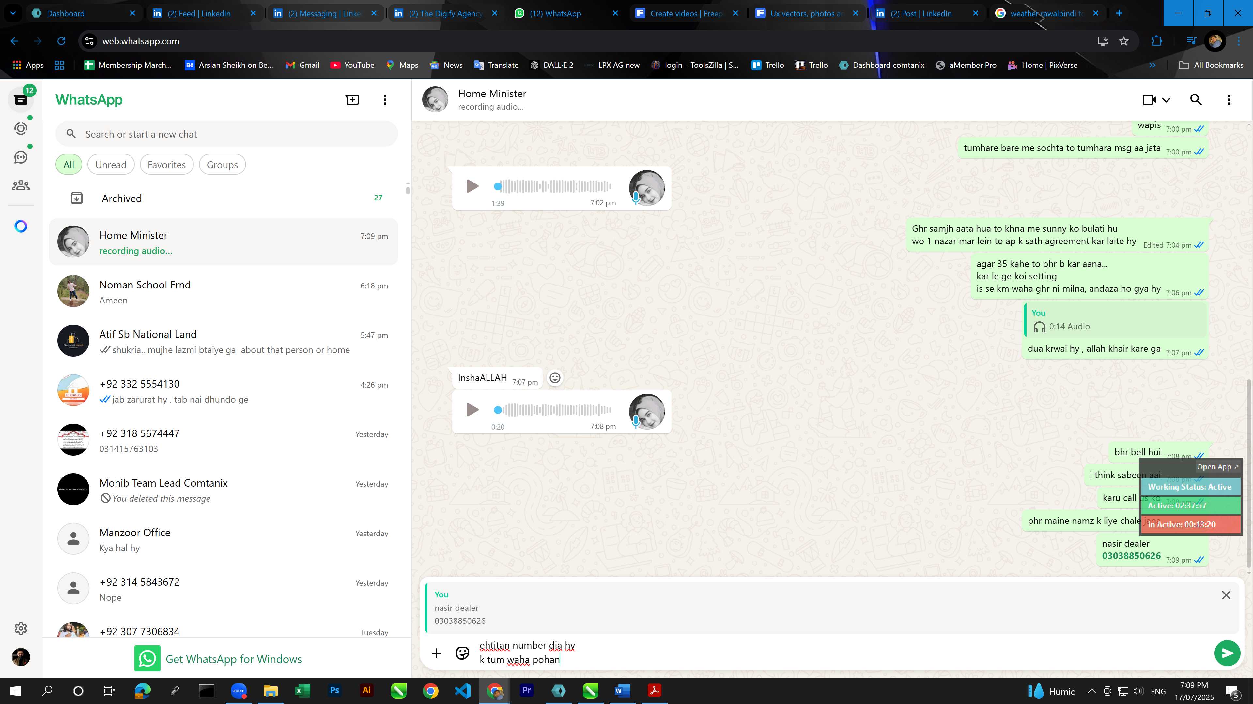Open the Chats icon with 12 badge
This screenshot has height=704, width=1253.
[x=21, y=99]
